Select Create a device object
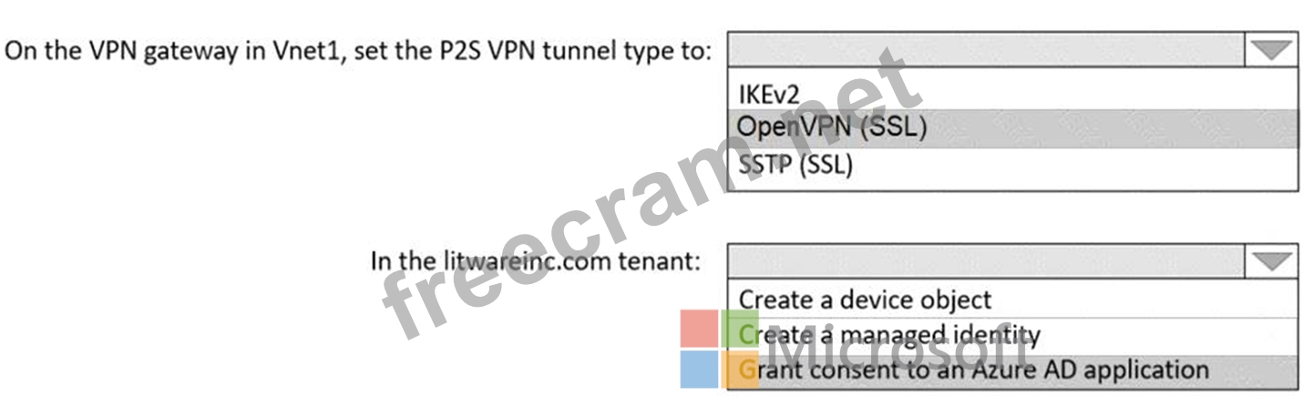Screen dimensions: 1303x396 [1012, 298]
